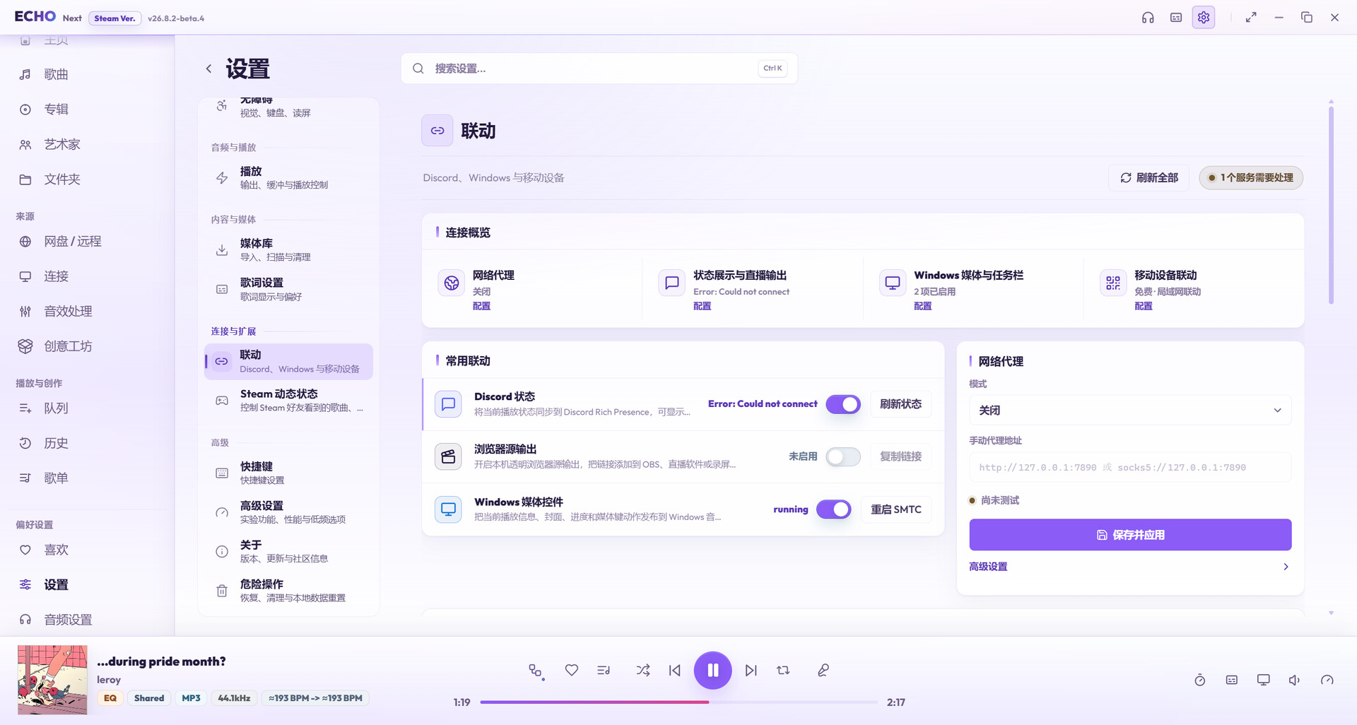This screenshot has width=1357, height=725.
Task: Select 媒体库 settings category
Action: (288, 249)
